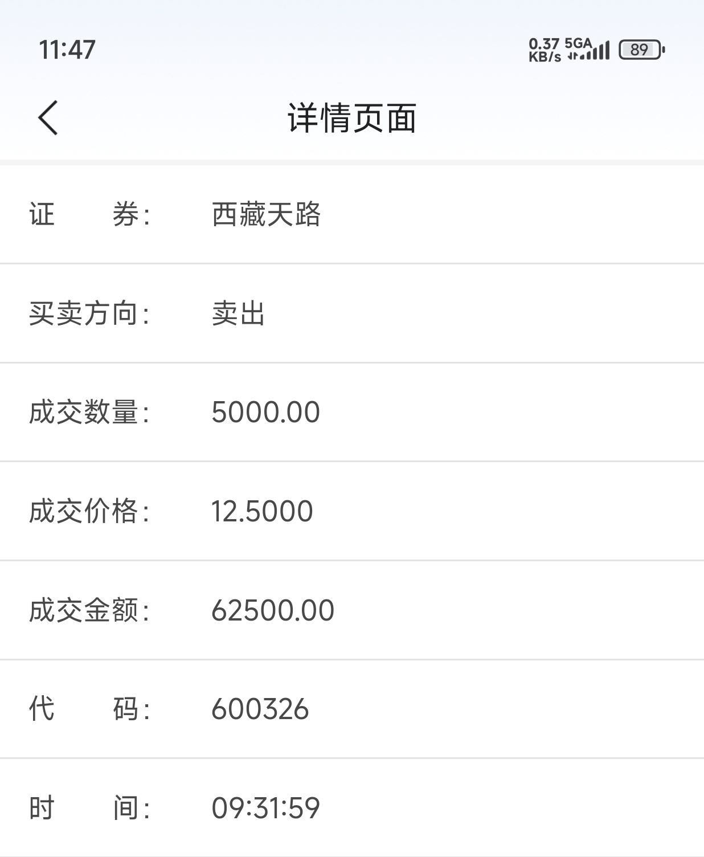The width and height of the screenshot is (704, 857).
Task: Tap the back arrow icon
Action: click(x=48, y=118)
